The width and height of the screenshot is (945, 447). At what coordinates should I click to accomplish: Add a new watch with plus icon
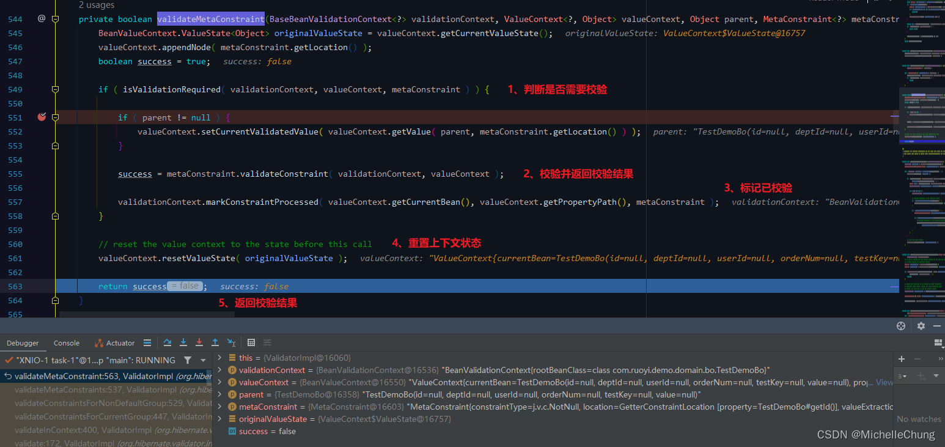(x=902, y=359)
